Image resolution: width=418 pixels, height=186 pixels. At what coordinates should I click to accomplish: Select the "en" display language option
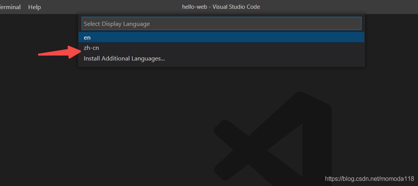87,37
